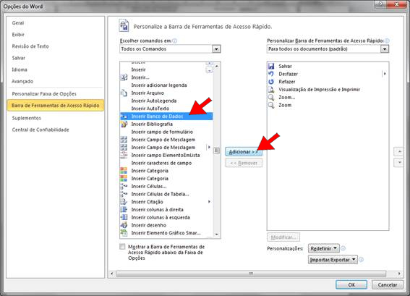The height and width of the screenshot is (296, 410).
Task: Click the info icon next to Importar/Exportar
Action: [361, 259]
